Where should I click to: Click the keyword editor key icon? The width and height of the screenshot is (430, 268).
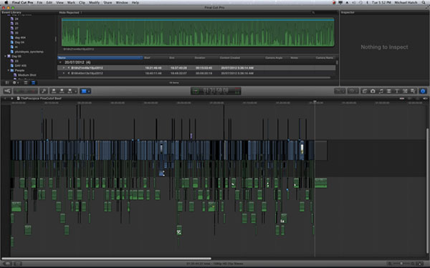click(44, 91)
